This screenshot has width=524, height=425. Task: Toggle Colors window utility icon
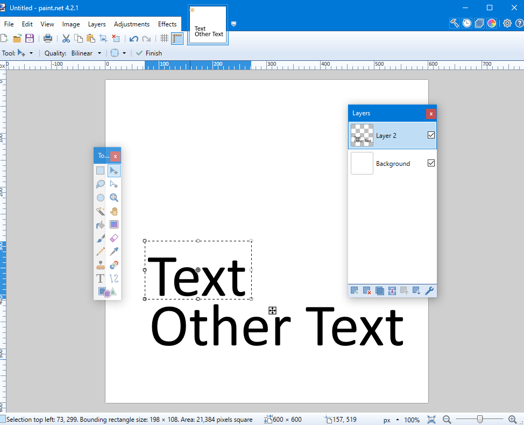492,23
